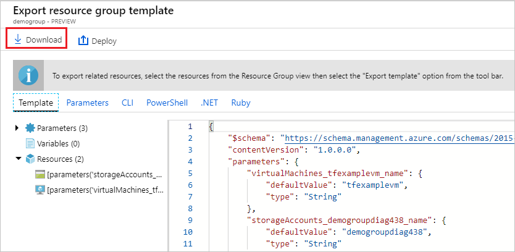The width and height of the screenshot is (515, 252).
Task: Open the .NET tab
Action: 208,103
